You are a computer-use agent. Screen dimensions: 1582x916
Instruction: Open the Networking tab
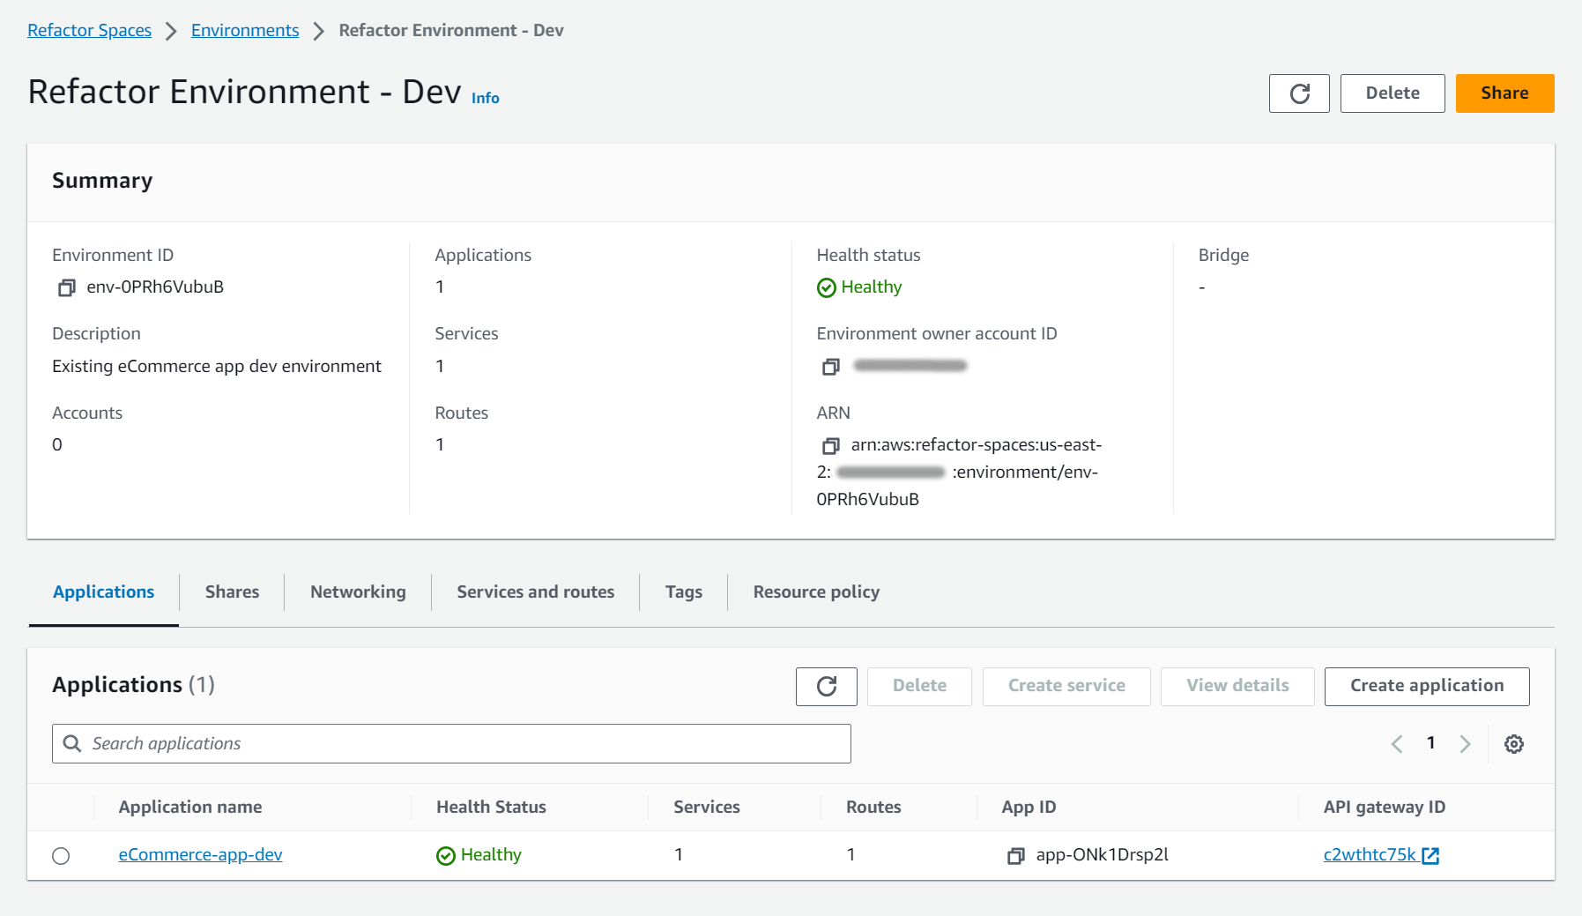coord(356,592)
